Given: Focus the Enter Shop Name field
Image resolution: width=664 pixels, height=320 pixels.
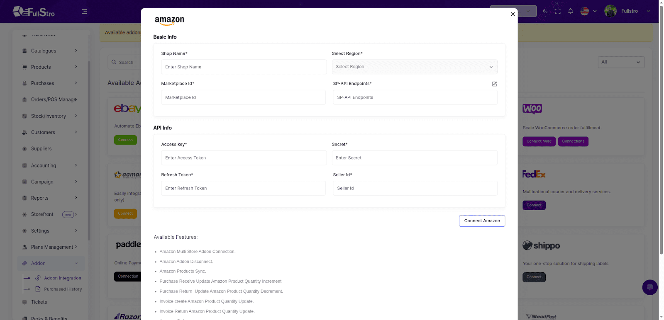Looking at the screenshot, I should [244, 67].
